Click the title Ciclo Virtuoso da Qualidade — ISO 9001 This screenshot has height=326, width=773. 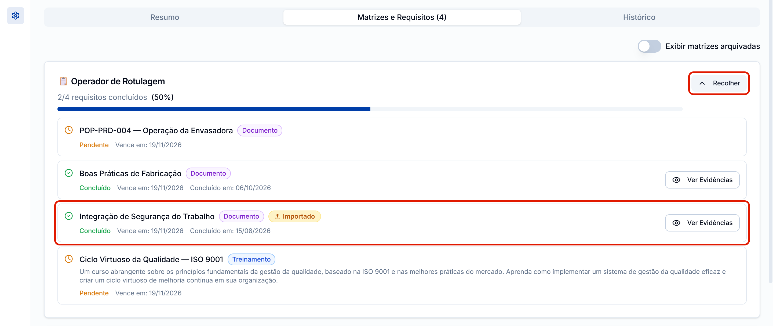[x=151, y=259]
